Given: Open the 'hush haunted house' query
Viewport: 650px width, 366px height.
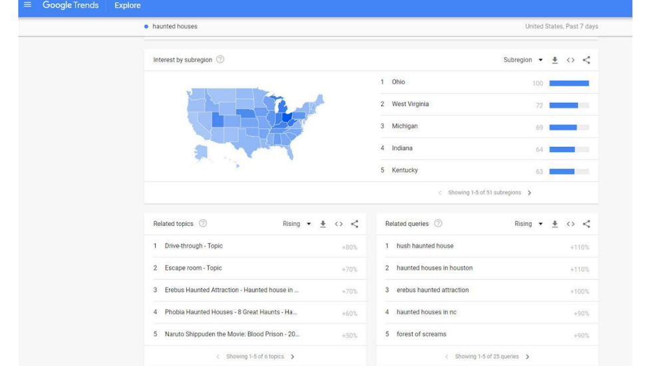Looking at the screenshot, I should pos(424,246).
